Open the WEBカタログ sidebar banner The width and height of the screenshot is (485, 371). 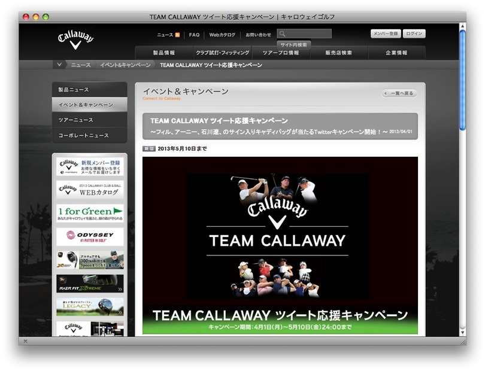coord(90,190)
